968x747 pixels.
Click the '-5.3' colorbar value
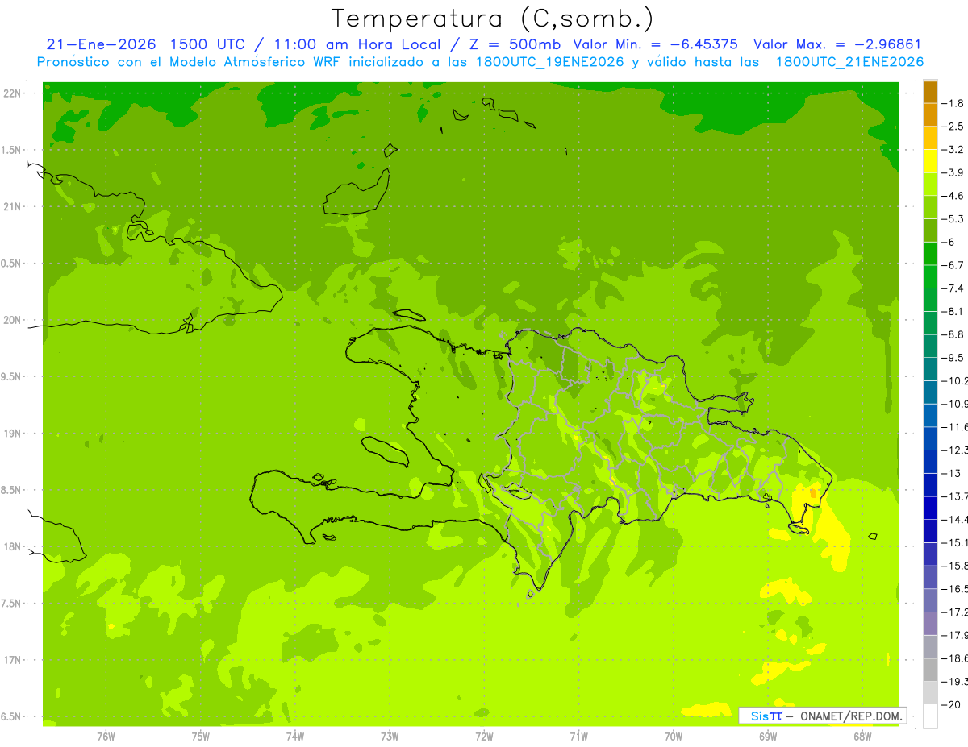pyautogui.click(x=954, y=218)
